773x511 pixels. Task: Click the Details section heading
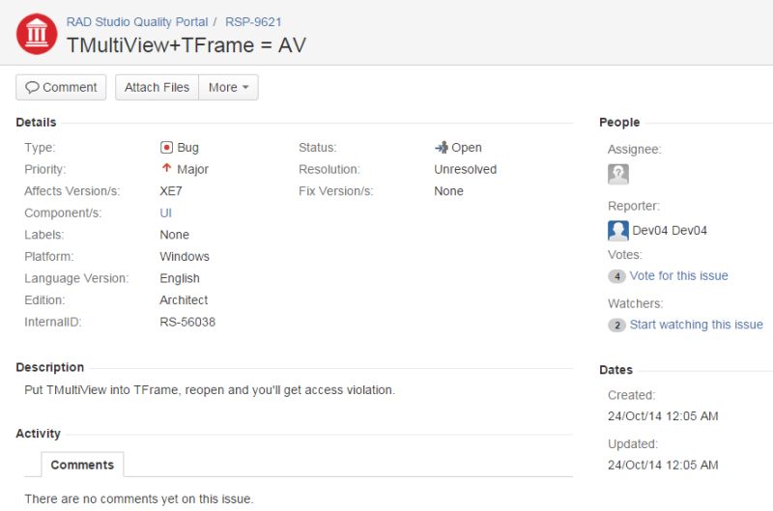point(36,123)
